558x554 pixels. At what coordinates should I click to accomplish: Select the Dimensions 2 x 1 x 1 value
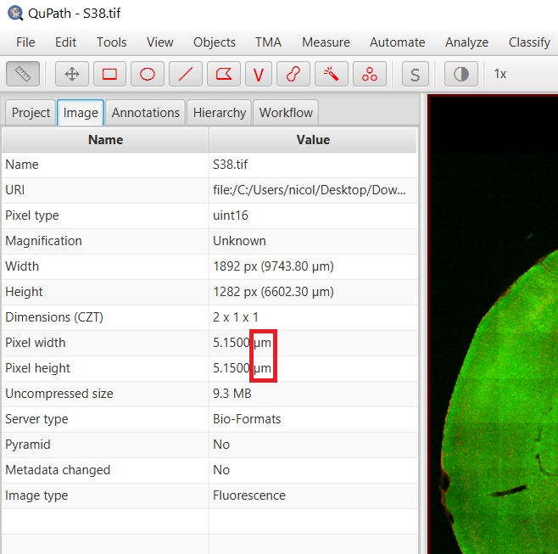(x=235, y=317)
